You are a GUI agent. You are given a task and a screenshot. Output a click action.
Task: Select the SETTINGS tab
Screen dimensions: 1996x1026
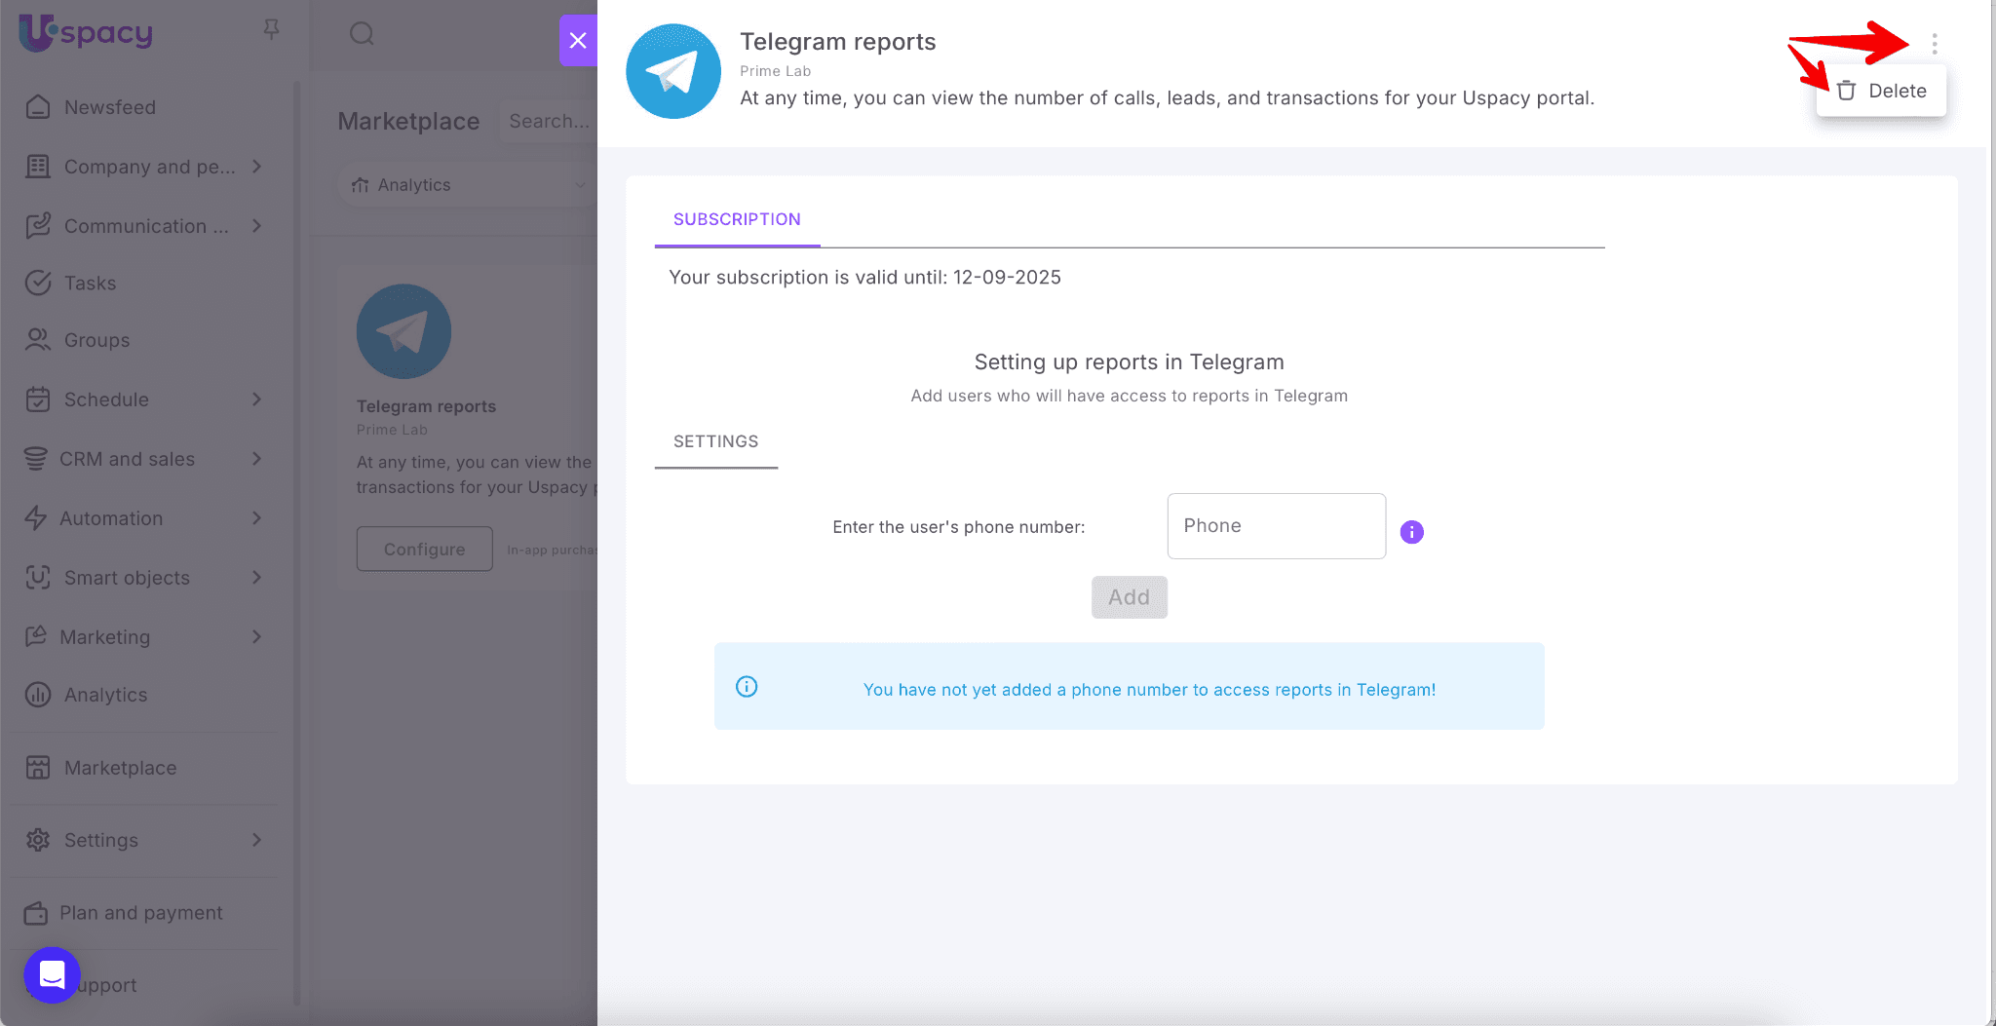(715, 441)
